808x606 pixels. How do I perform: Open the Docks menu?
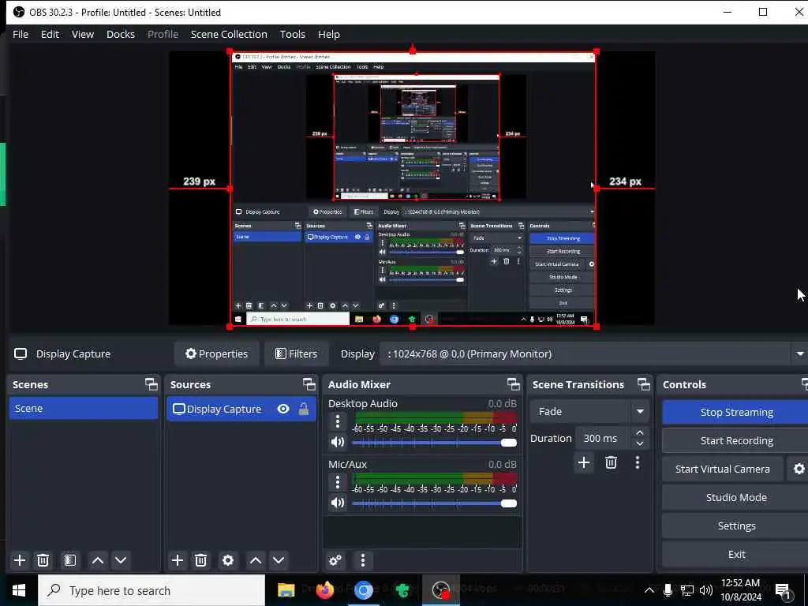[x=121, y=34]
